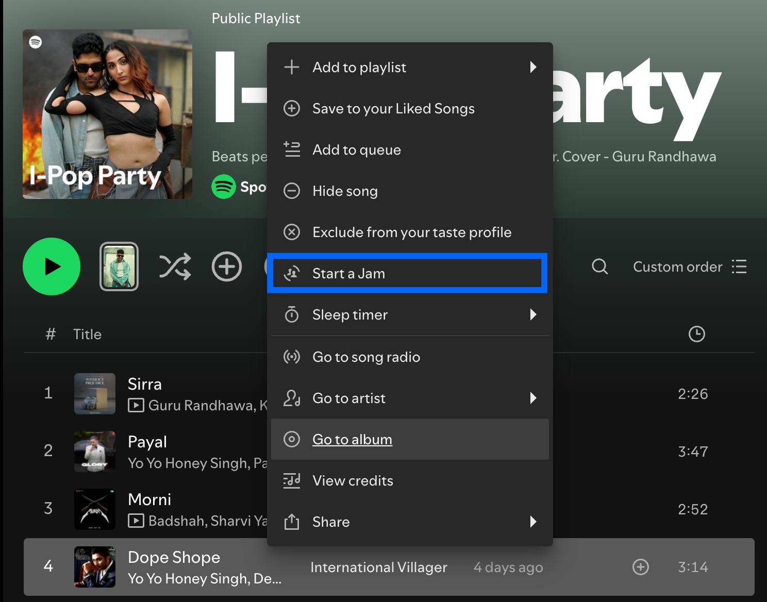Add Dope Shope to Liked Songs icon
This screenshot has height=602, width=767.
pos(640,567)
